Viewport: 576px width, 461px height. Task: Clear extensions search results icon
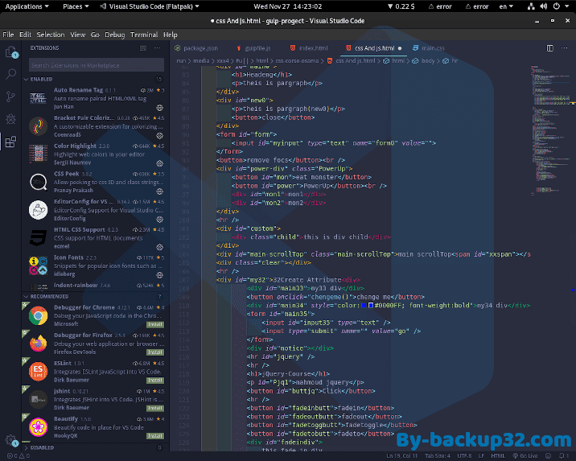(x=143, y=48)
